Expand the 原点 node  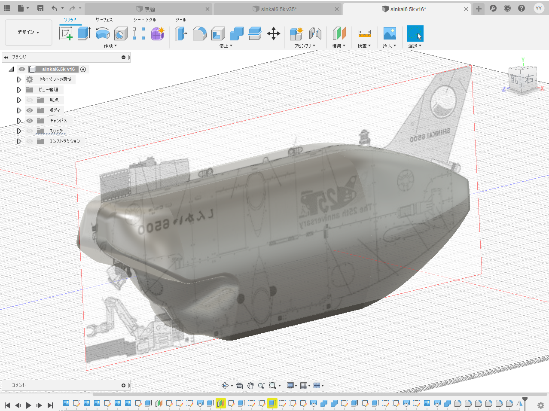(19, 100)
